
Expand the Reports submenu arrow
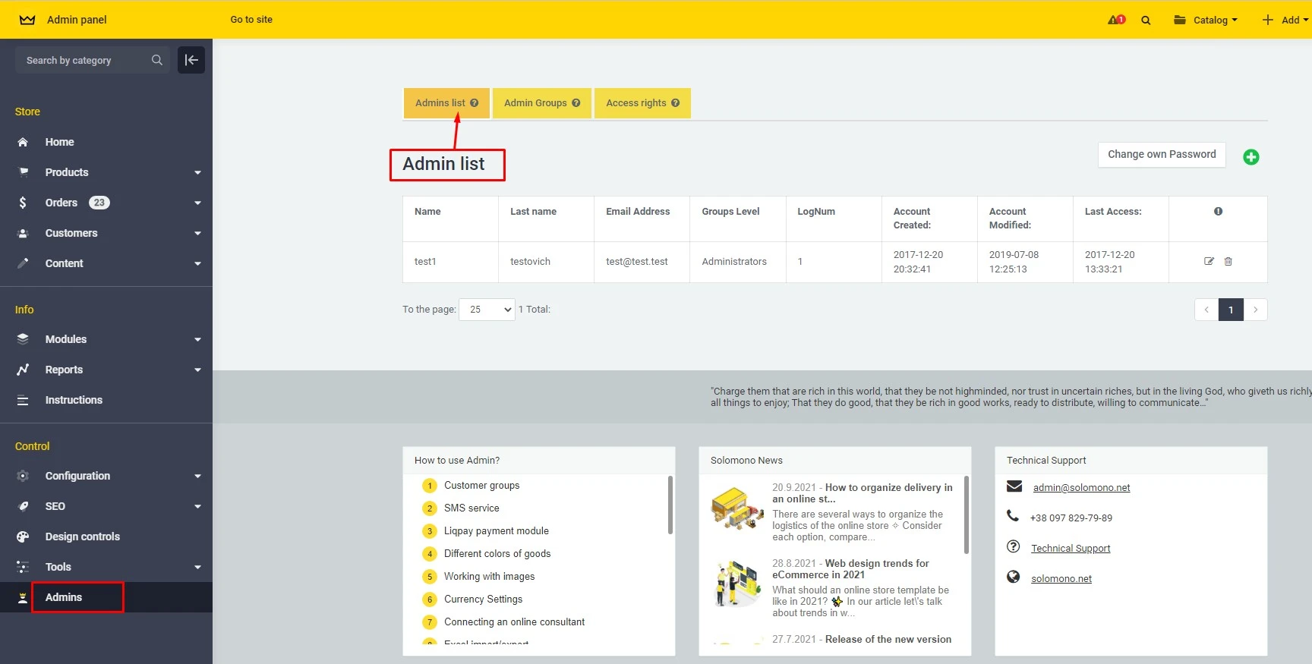coord(197,370)
